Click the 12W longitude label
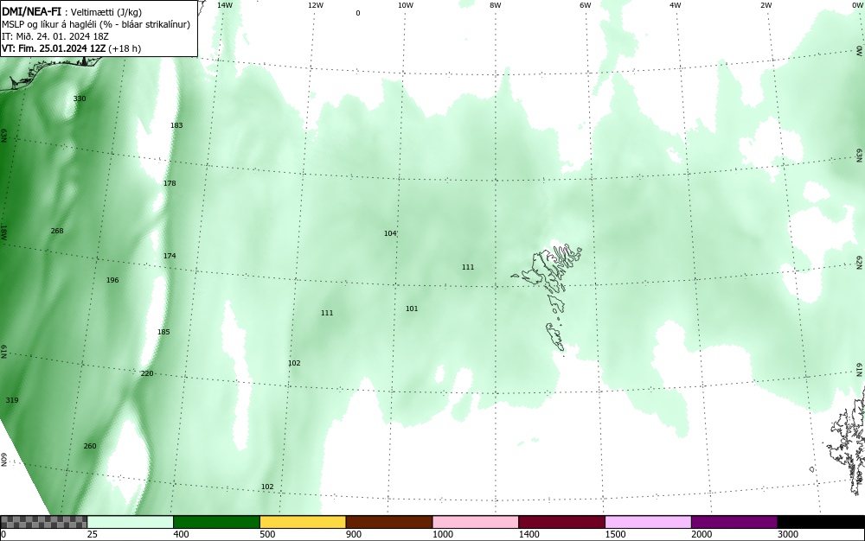Viewport: 865px width, 541px height. [x=315, y=5]
